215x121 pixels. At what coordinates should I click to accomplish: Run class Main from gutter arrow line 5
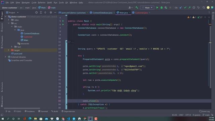(x=63, y=21)
